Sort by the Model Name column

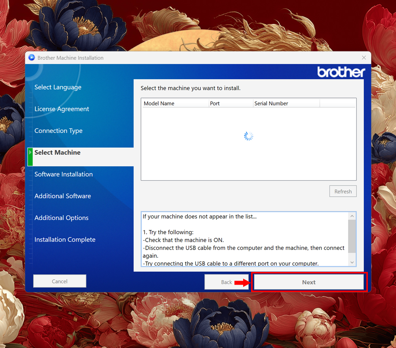click(x=175, y=103)
